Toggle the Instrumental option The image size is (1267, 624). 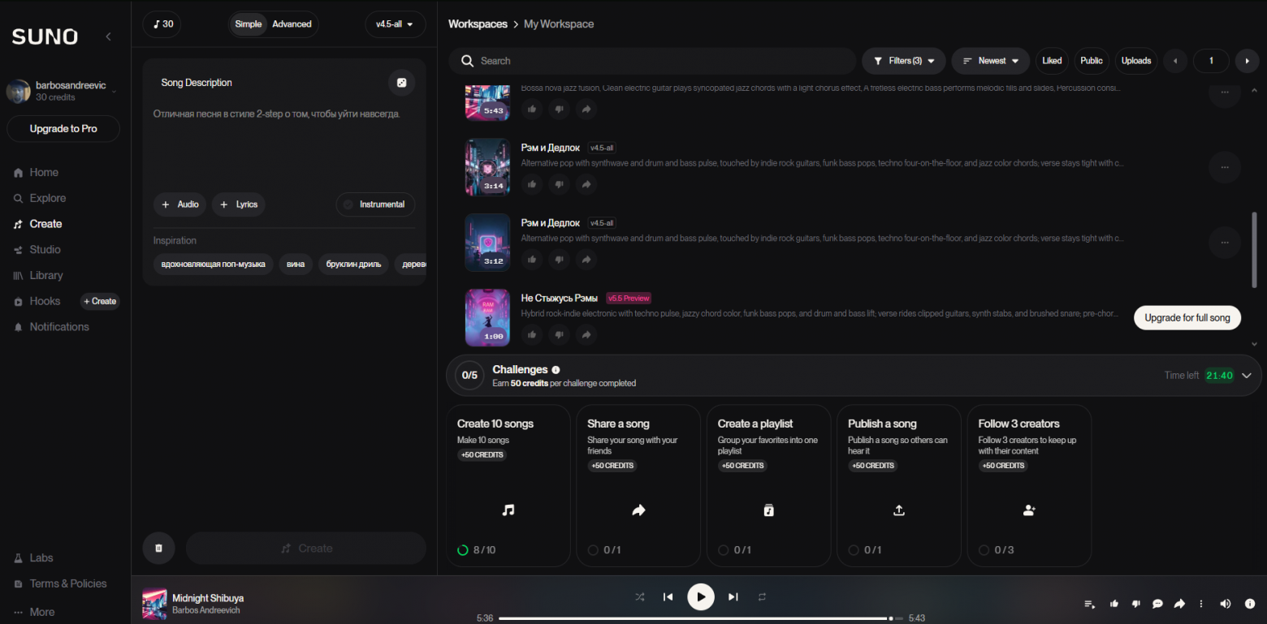375,204
